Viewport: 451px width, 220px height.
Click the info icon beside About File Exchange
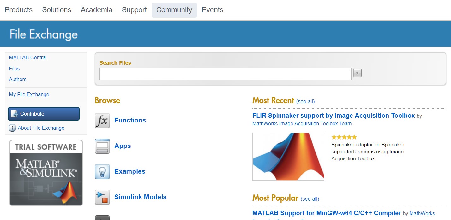click(12, 128)
